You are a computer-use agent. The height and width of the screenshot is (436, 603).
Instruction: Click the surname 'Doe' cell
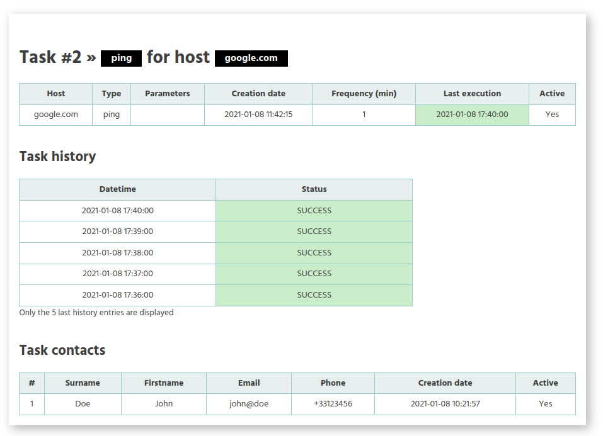tap(83, 404)
